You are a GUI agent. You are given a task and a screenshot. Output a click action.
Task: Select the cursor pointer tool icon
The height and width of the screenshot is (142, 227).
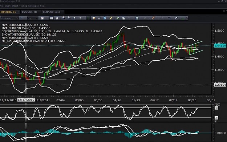[x=74, y=18]
